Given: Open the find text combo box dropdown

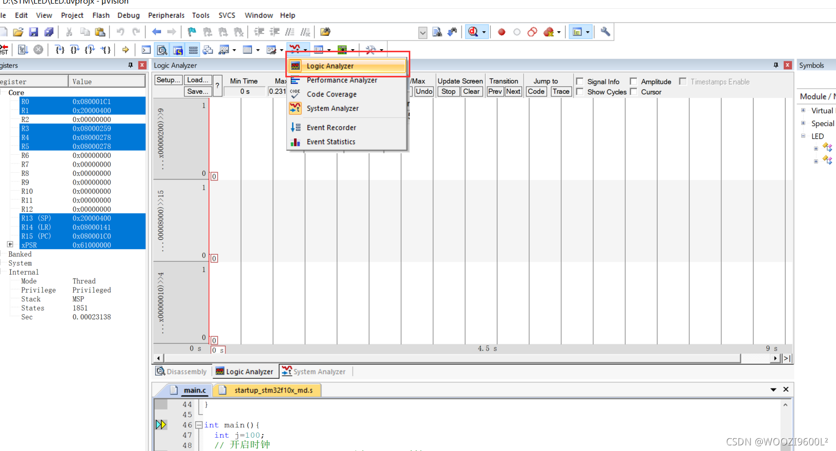Looking at the screenshot, I should [x=423, y=32].
